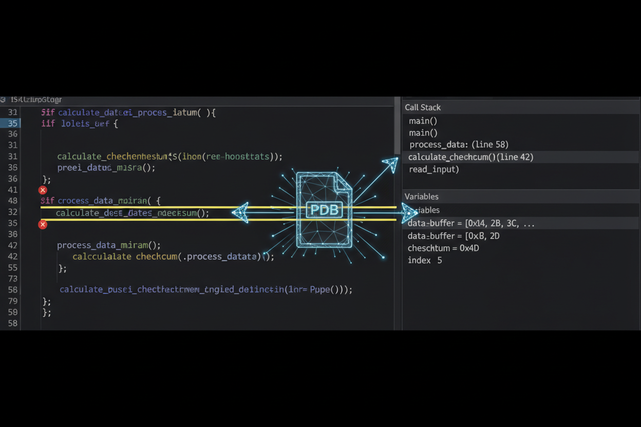Click the file icon in the editor tab
The width and height of the screenshot is (641, 427).
pos(3,100)
